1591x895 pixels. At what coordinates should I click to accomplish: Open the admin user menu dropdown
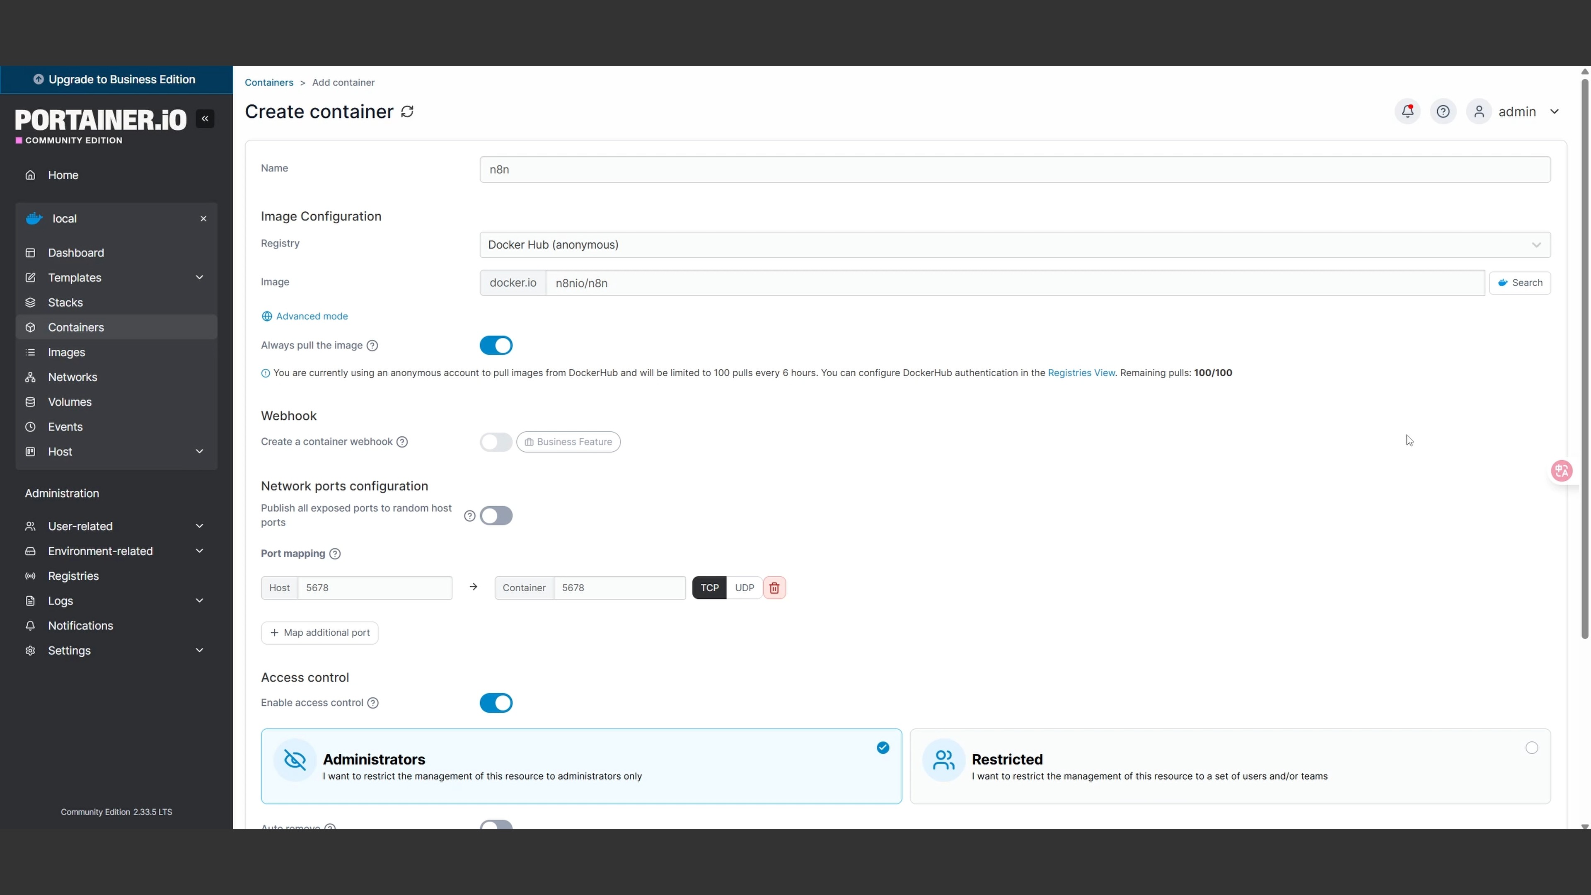(1554, 111)
